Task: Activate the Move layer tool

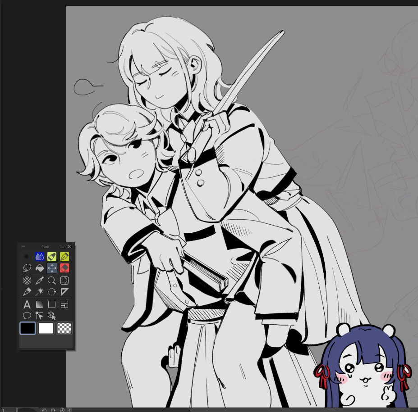Action: coord(52,268)
